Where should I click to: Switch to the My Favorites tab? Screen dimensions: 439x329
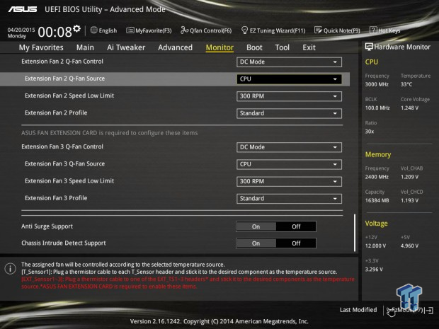pyautogui.click(x=41, y=47)
